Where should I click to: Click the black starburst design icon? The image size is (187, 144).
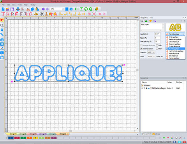(42, 14)
